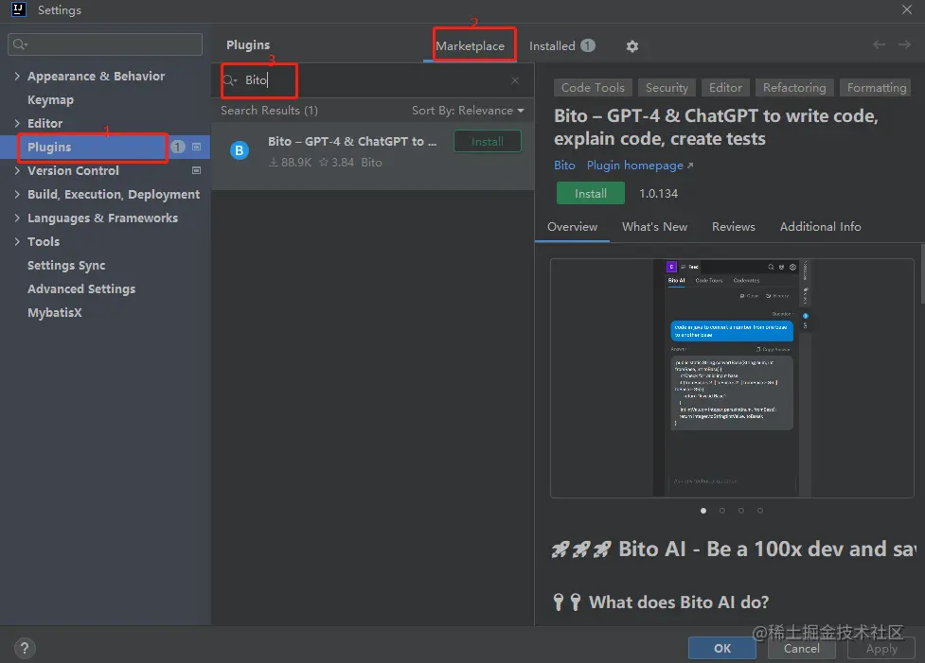The width and height of the screenshot is (925, 663).
Task: Expand the Version Control section
Action: click(x=17, y=170)
